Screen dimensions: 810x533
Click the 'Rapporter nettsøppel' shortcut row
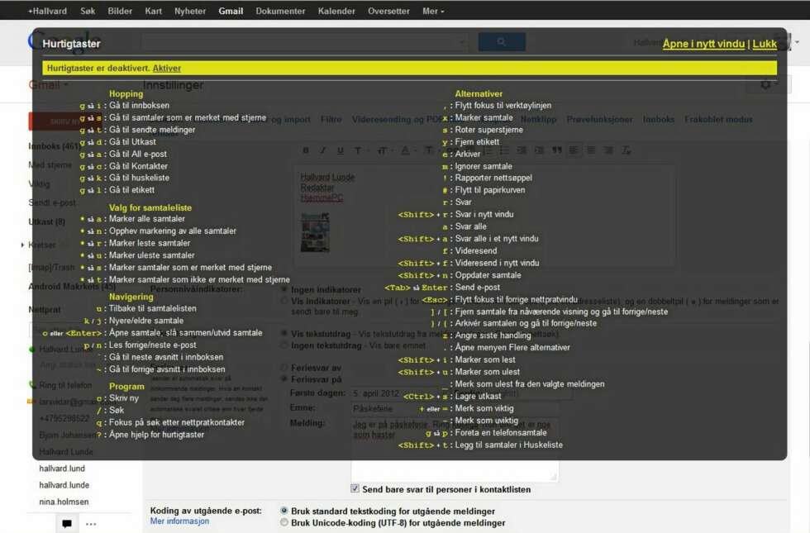point(487,178)
